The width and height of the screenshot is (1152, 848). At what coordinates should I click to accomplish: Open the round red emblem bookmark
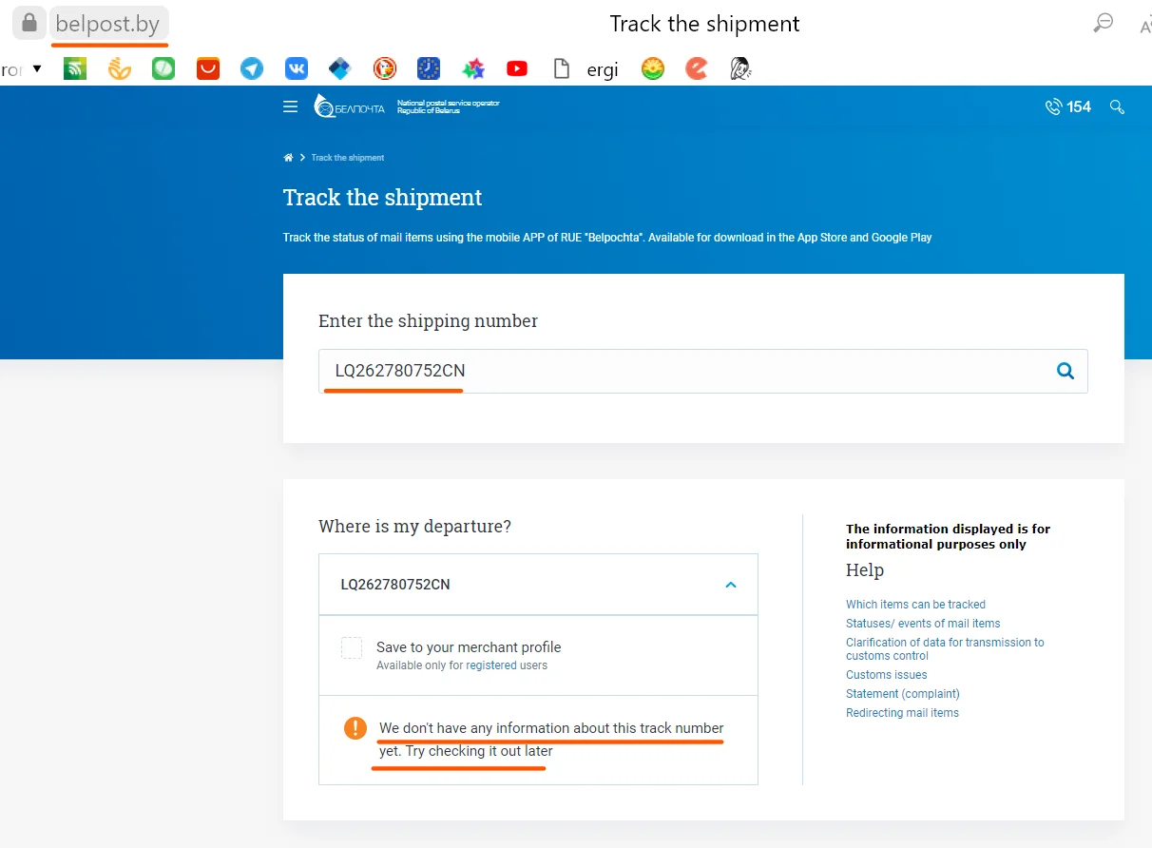[384, 68]
